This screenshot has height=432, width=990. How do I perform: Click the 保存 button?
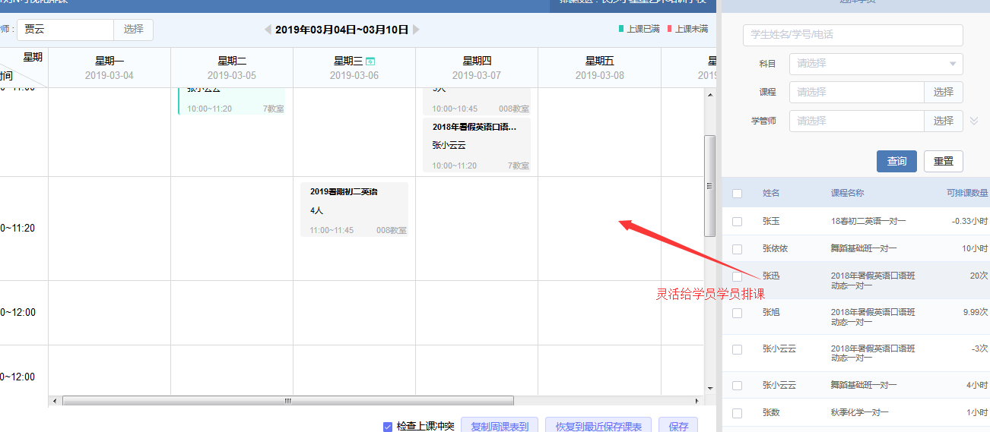pos(678,425)
